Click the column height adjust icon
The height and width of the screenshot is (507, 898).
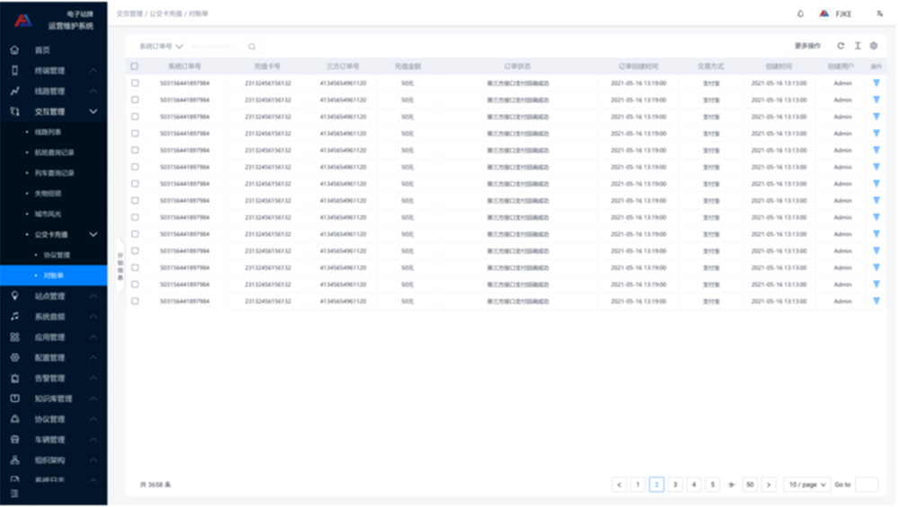click(858, 46)
